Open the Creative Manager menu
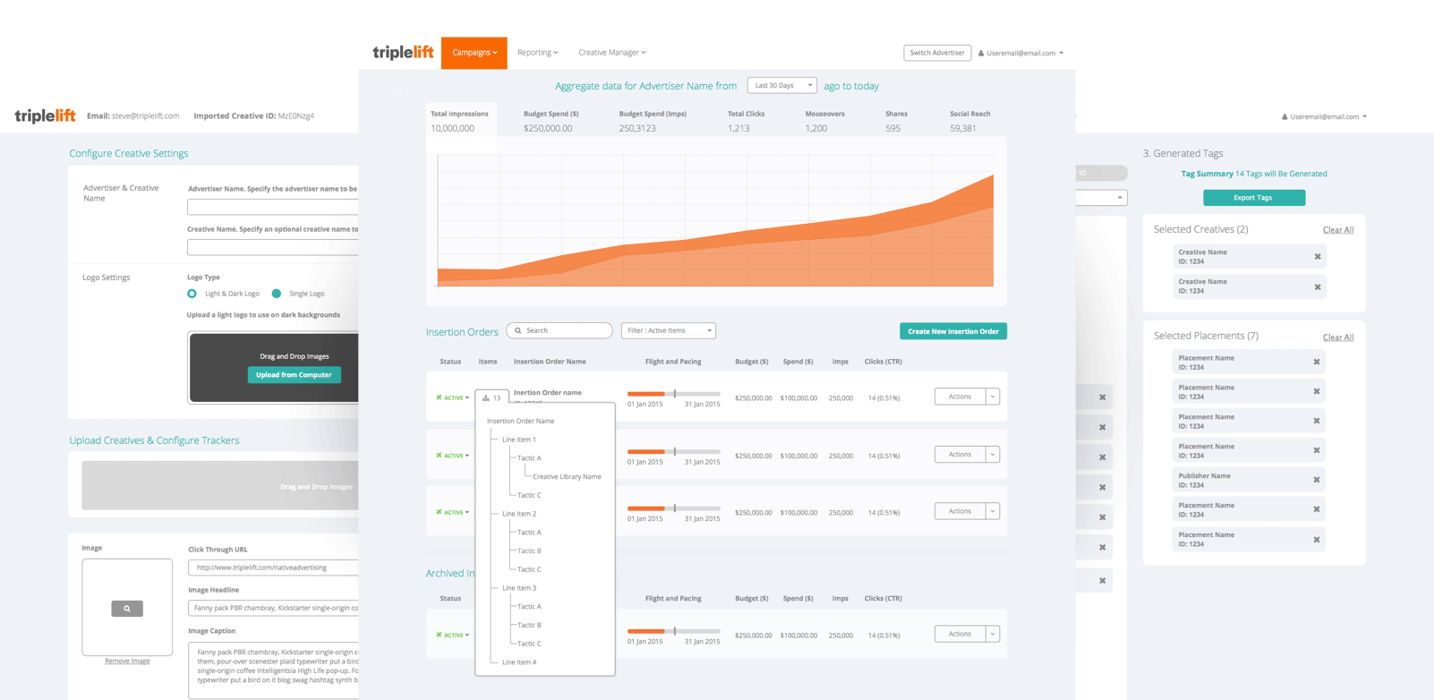 pyautogui.click(x=611, y=53)
